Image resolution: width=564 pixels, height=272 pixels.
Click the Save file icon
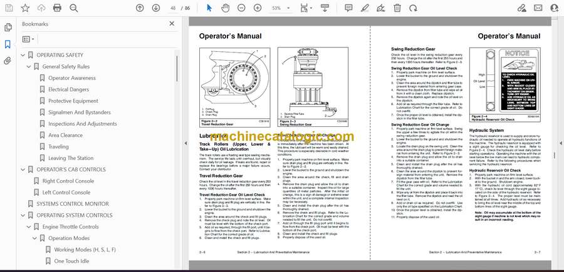[9, 8]
